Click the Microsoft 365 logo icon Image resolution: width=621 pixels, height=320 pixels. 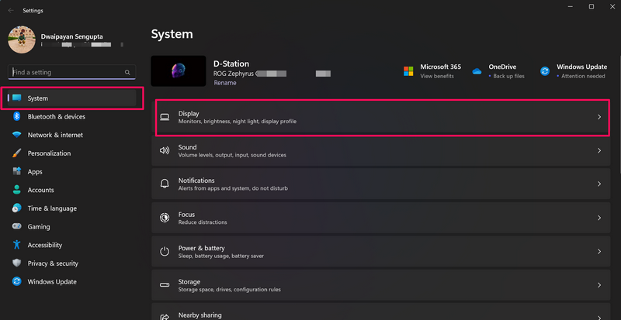[408, 71]
